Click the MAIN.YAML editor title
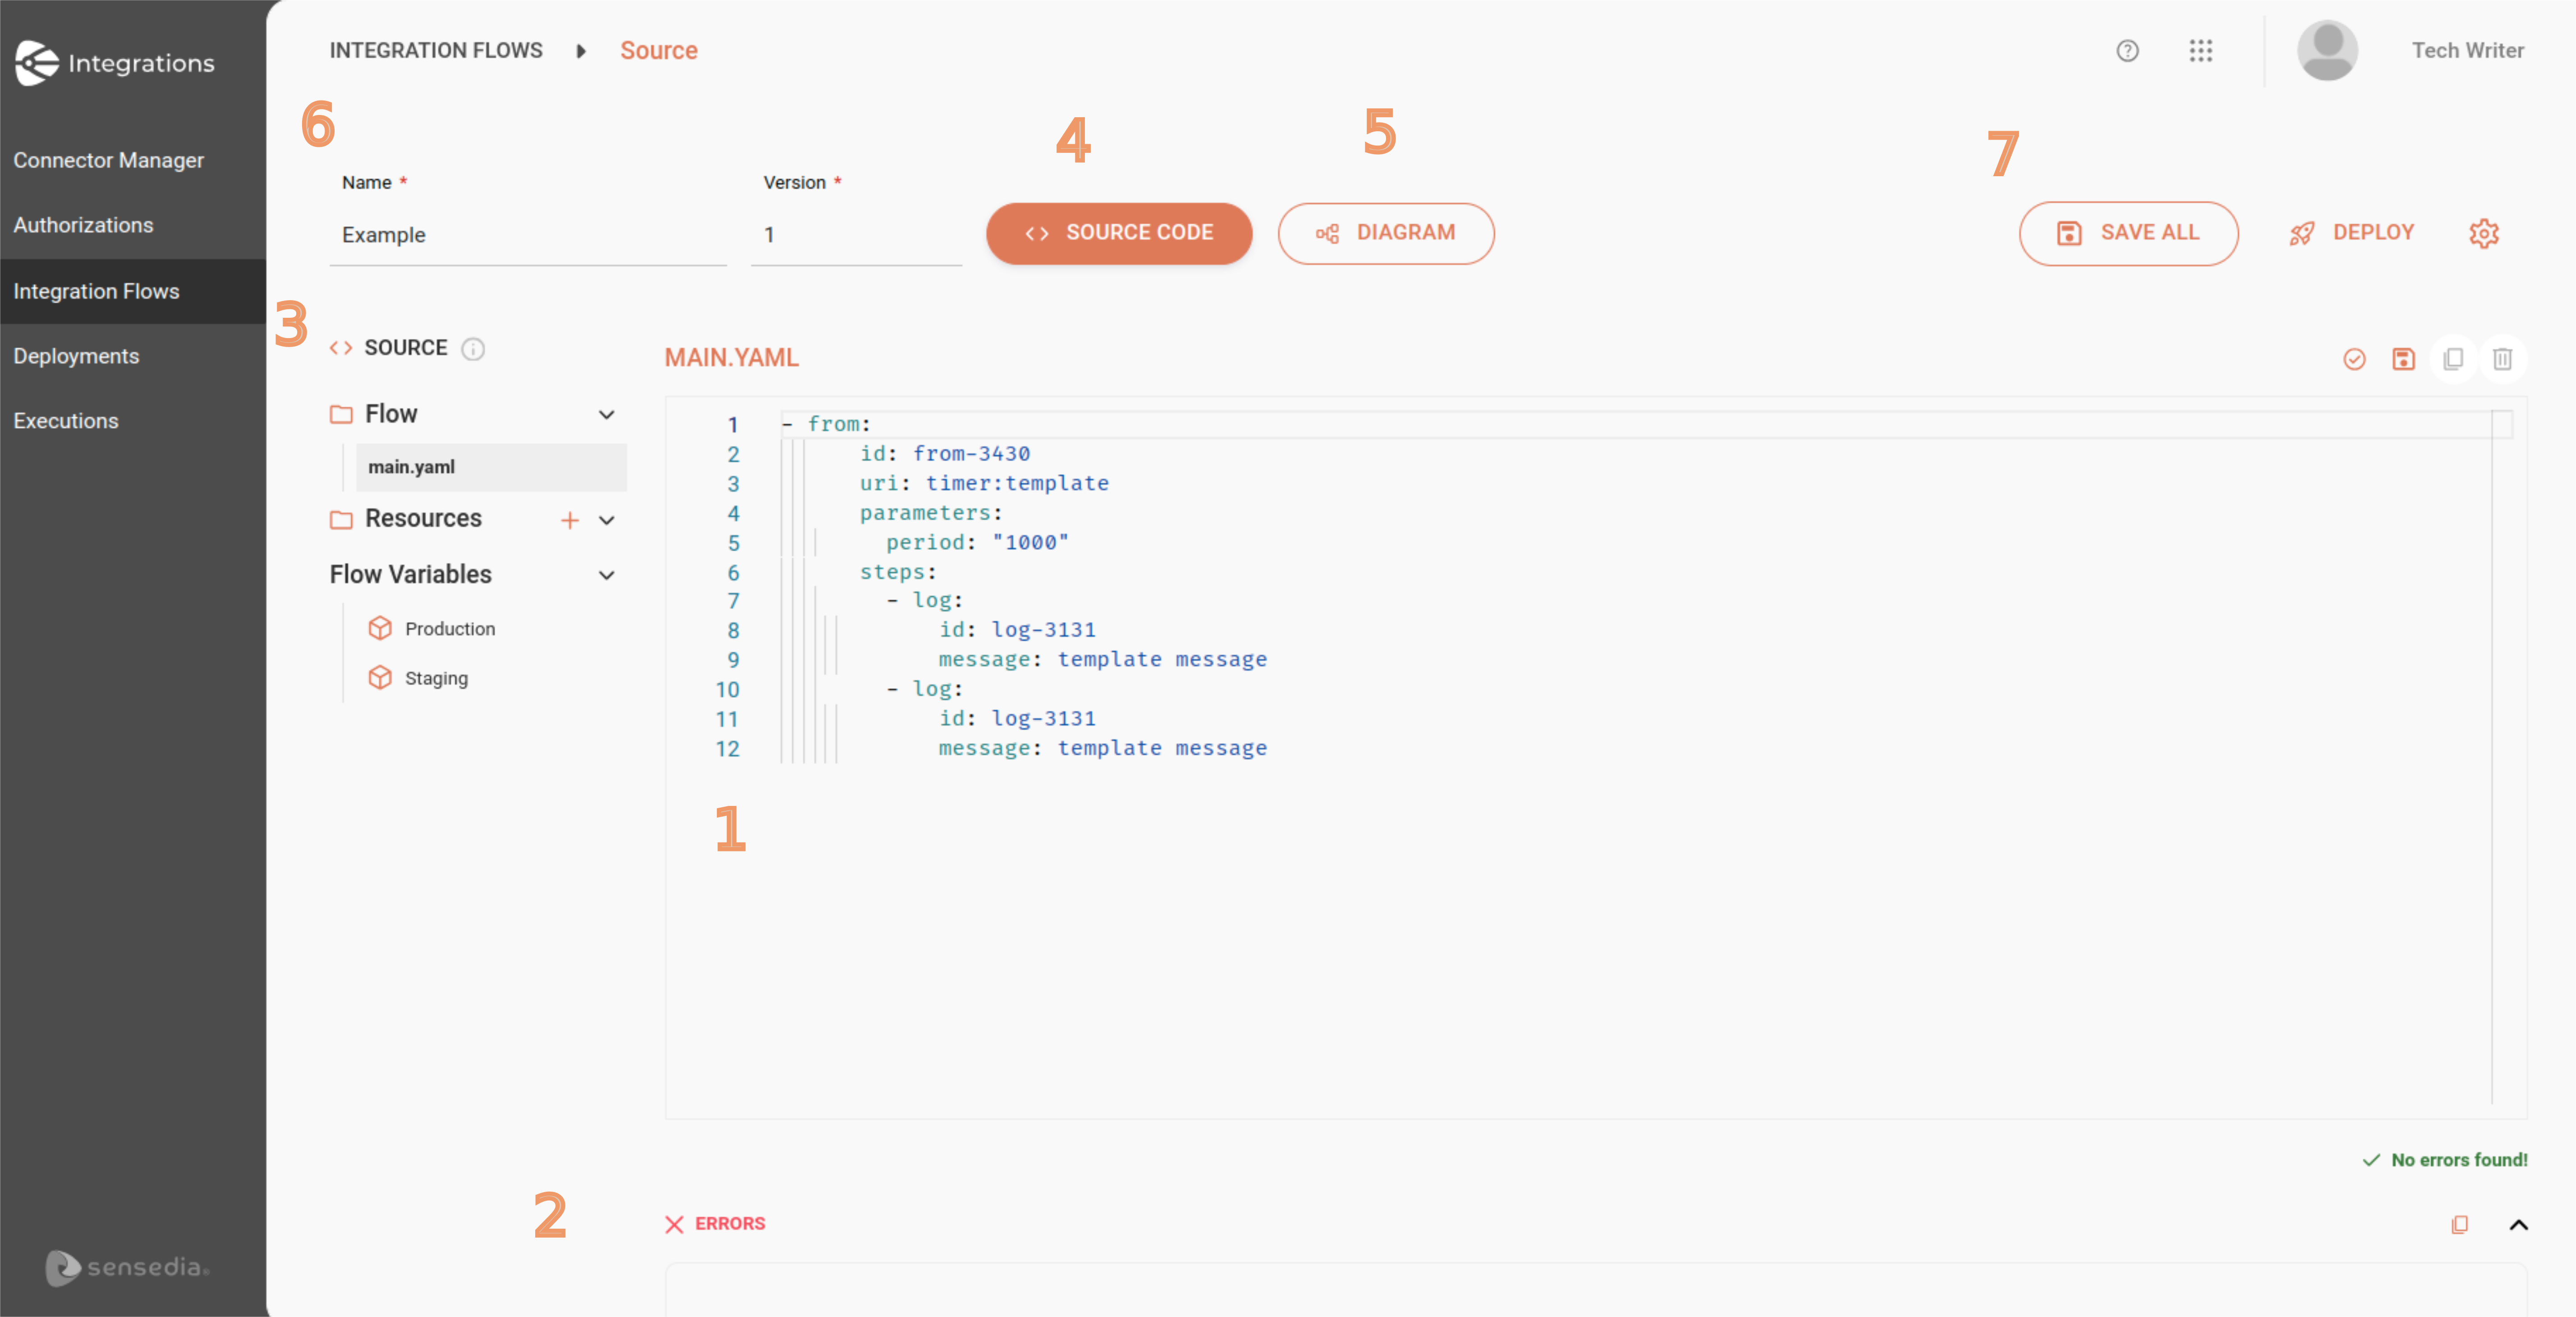This screenshot has height=1317, width=2576. 732,358
